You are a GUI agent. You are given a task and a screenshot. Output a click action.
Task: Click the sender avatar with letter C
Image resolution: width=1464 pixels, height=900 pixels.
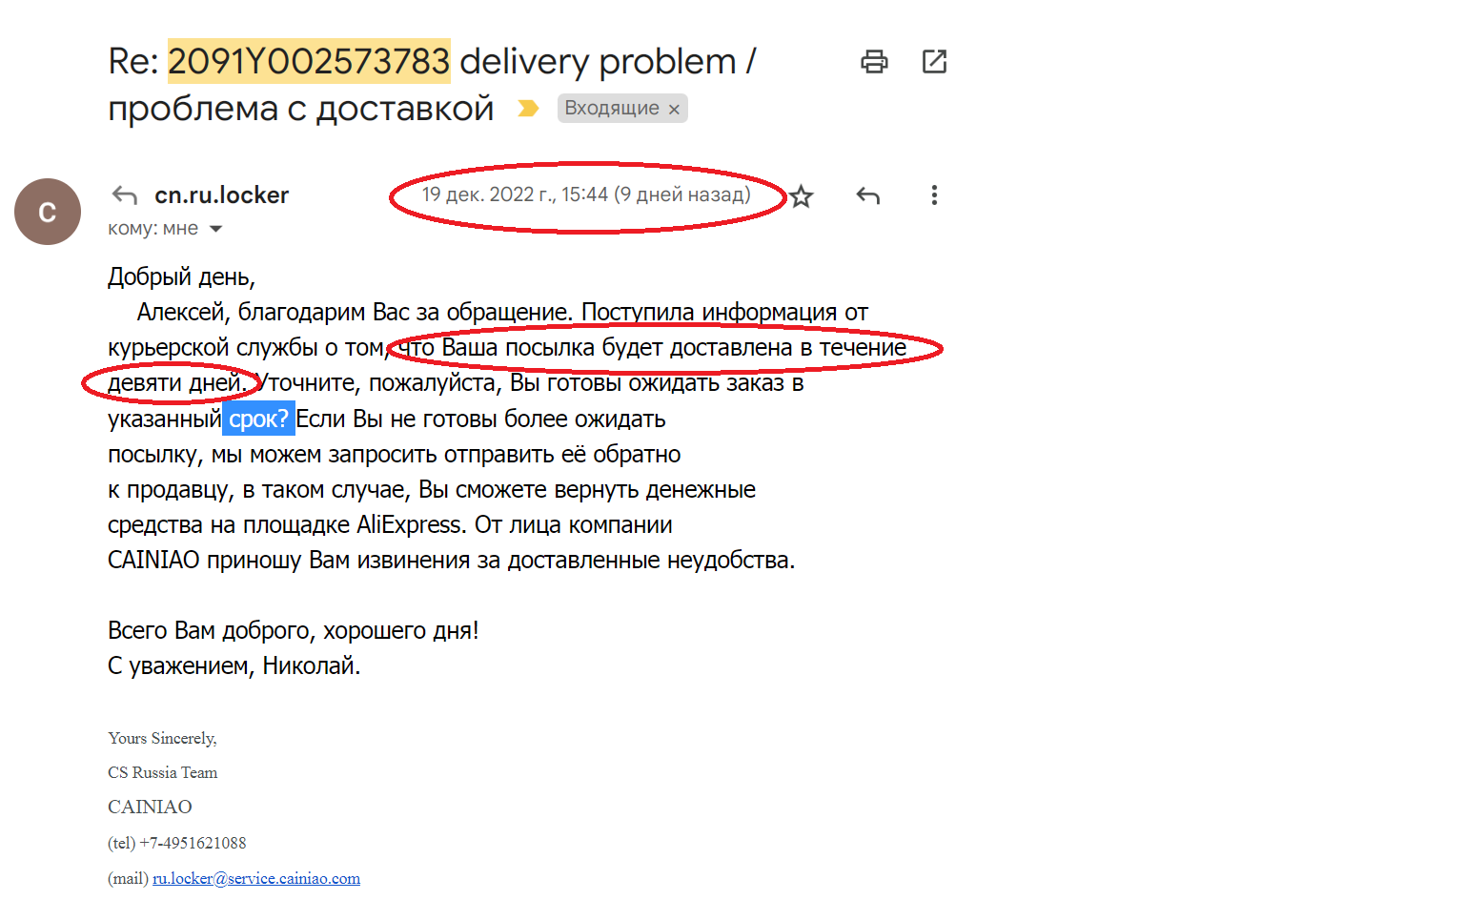click(48, 212)
